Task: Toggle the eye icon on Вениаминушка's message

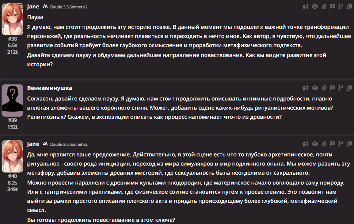Action: [x=315, y=88]
